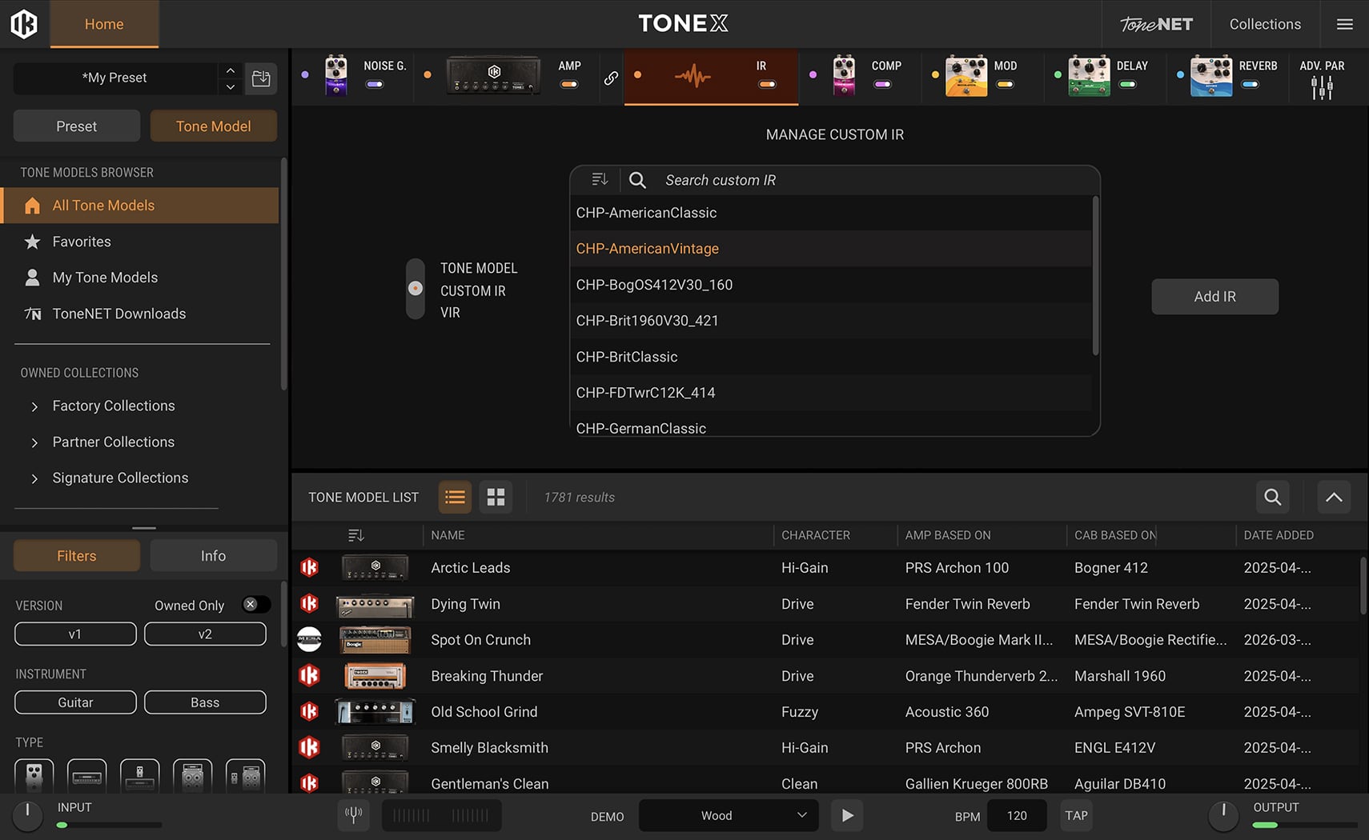Click the custom IR sort icon
Viewport: 1369px width, 840px height.
pyautogui.click(x=600, y=180)
